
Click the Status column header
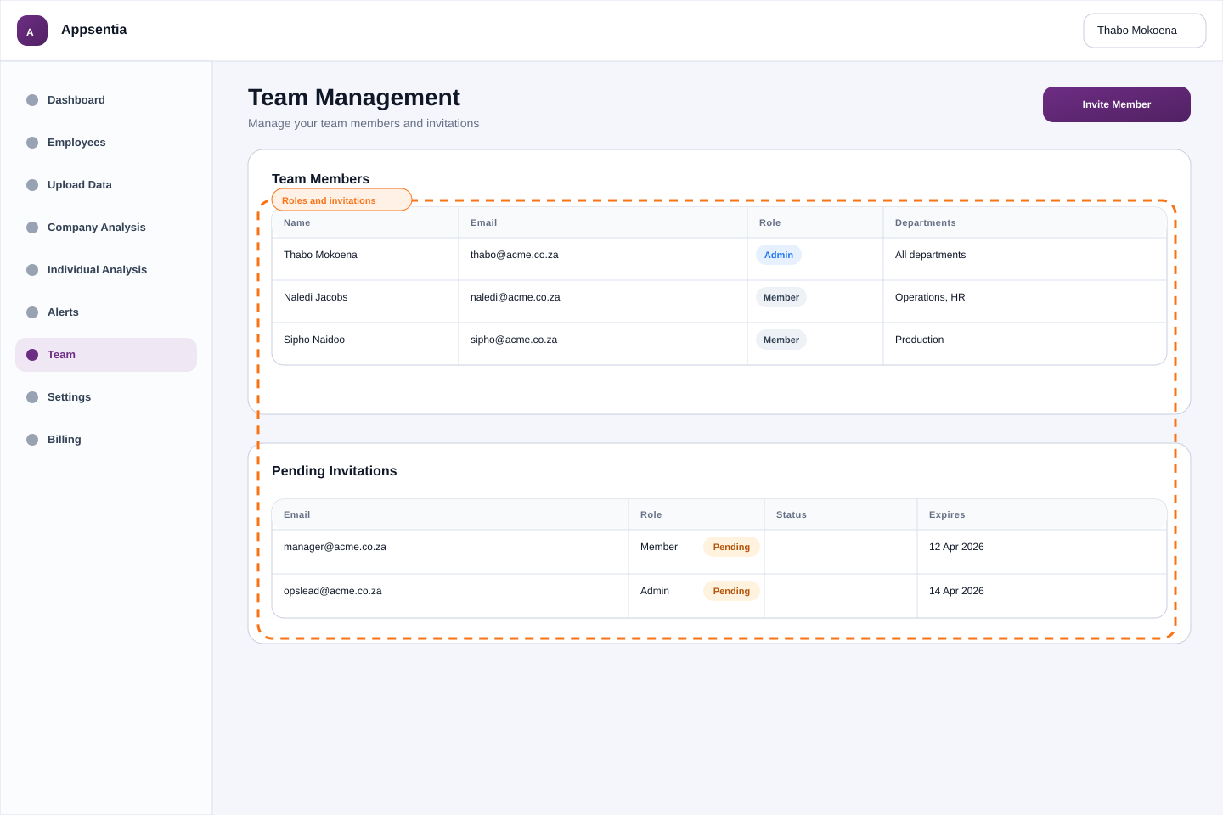point(792,514)
